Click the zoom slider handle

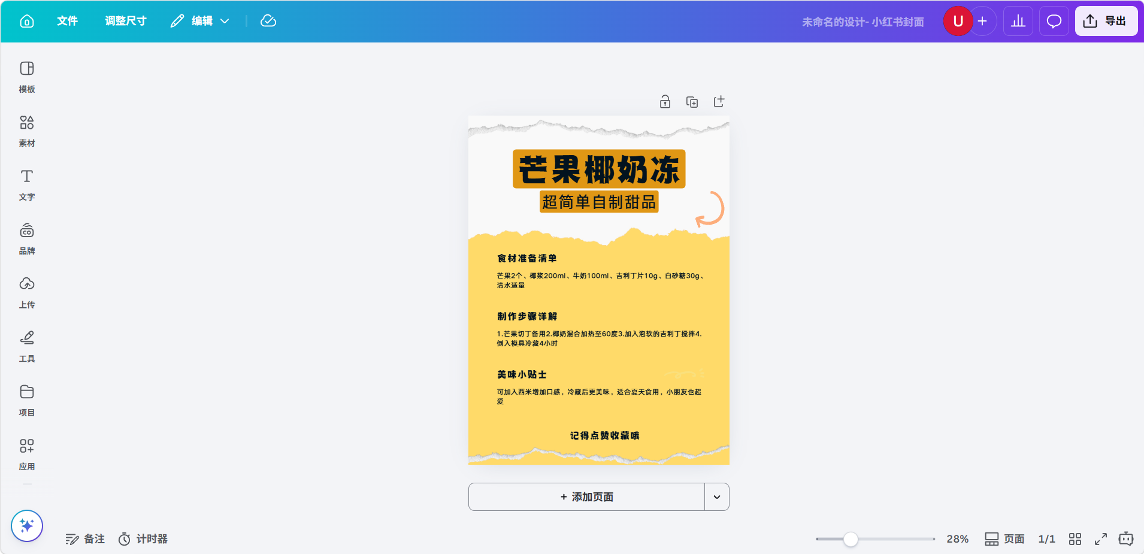click(x=851, y=539)
